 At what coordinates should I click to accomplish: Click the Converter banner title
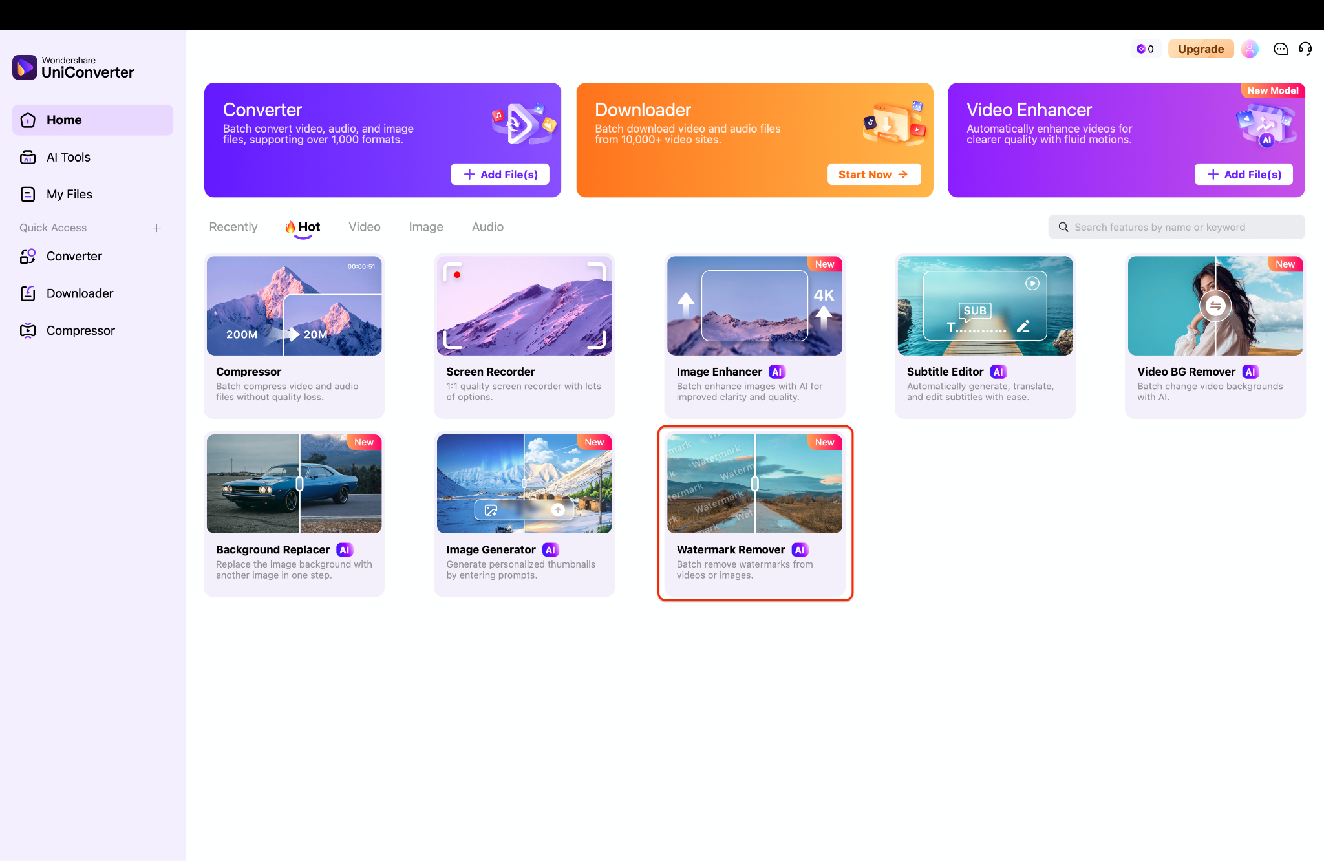262,110
